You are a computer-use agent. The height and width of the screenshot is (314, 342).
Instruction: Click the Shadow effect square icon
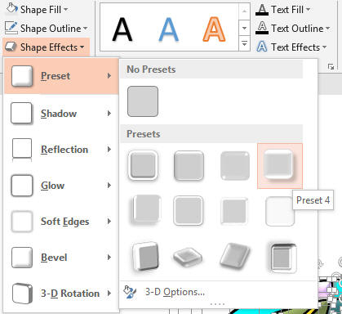(22, 113)
